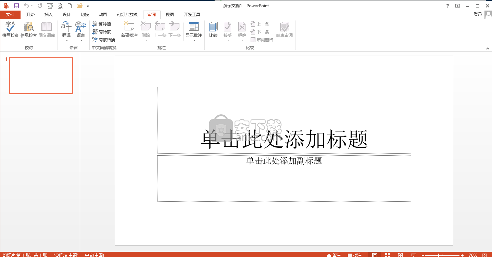The width and height of the screenshot is (492, 257).
Task: Switch to the 幻灯片放映 tab
Action: [x=127, y=14]
